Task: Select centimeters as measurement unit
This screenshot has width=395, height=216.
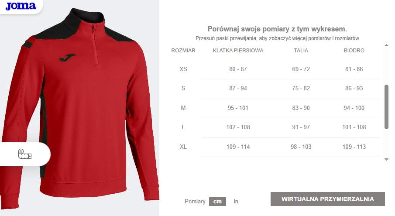Action: click(217, 201)
